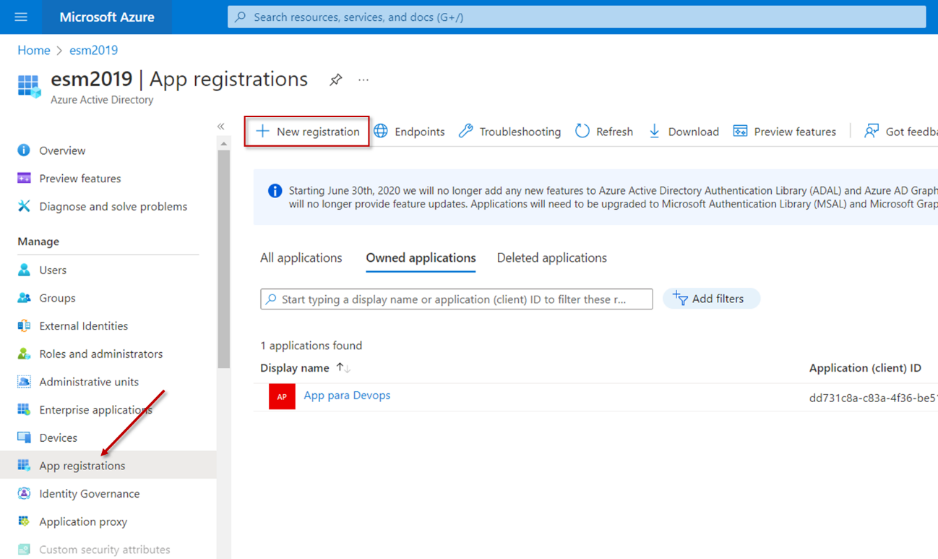Click the sidebar vertical scrollbar thumb
The width and height of the screenshot is (938, 559).
223,259
